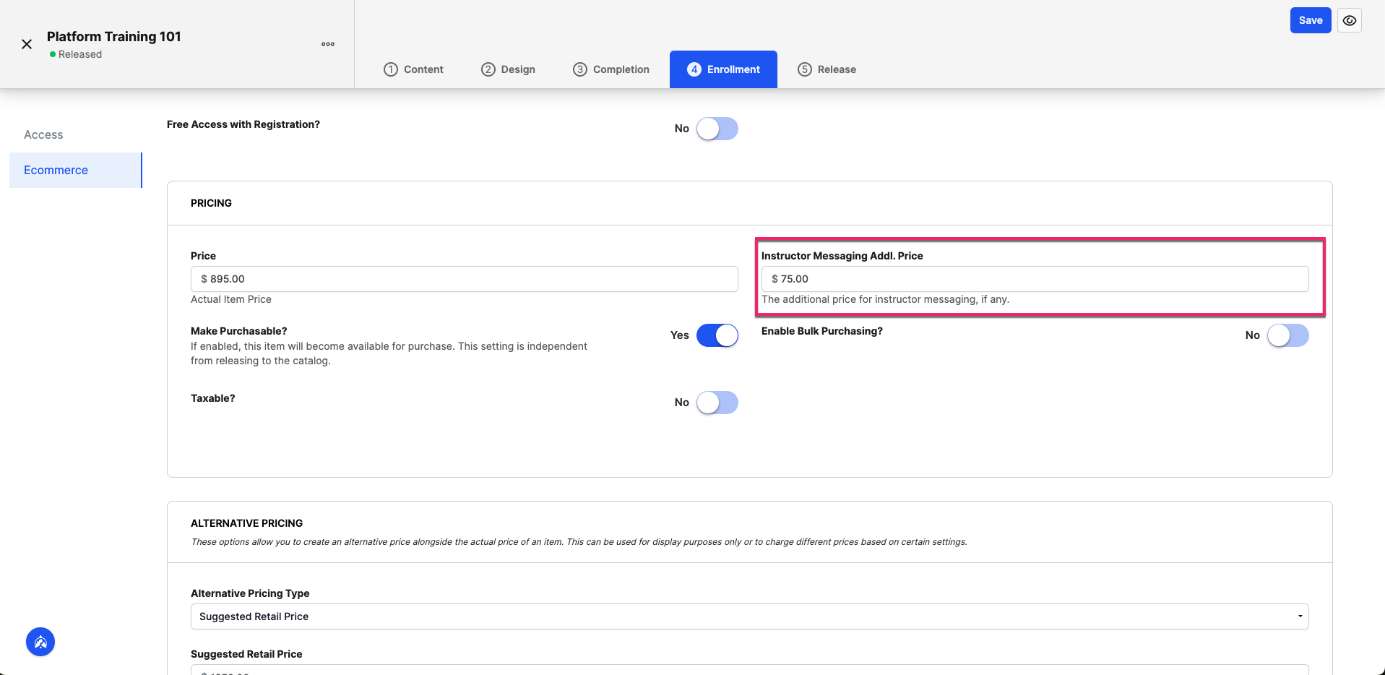Open the blue help widget icon
The width and height of the screenshot is (1385, 675).
coord(40,642)
